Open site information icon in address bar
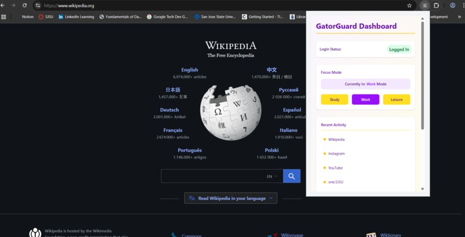This screenshot has width=465, height=237. [x=37, y=5]
